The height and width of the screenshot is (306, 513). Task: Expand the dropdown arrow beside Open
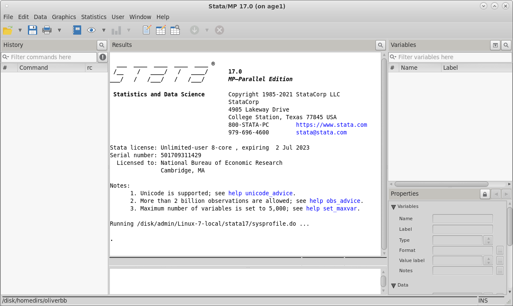(20, 30)
